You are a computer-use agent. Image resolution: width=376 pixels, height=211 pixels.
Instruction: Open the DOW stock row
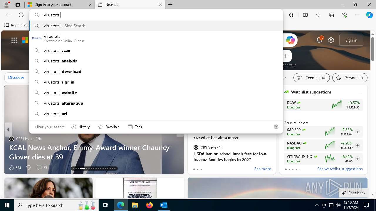coord(323,105)
